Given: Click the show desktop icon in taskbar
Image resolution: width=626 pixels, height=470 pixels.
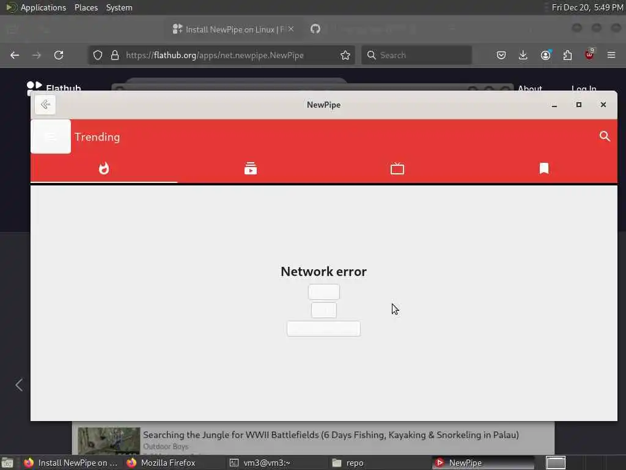Looking at the screenshot, I should coord(7,463).
